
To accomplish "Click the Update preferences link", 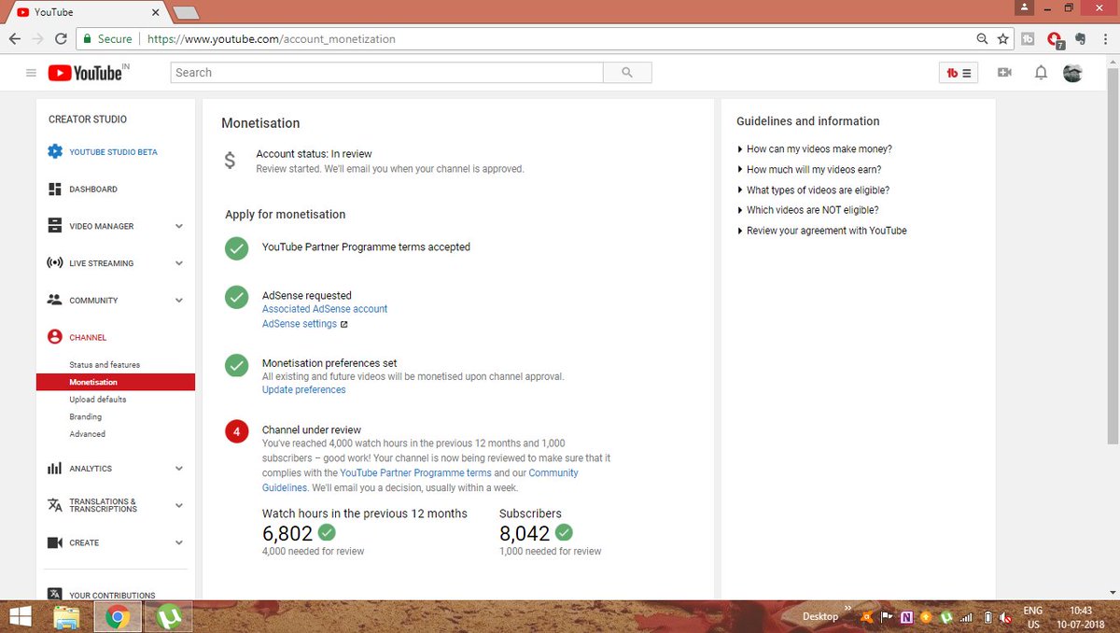I will tap(303, 390).
